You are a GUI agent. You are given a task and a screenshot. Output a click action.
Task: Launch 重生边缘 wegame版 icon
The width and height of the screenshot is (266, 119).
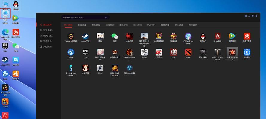point(71,68)
